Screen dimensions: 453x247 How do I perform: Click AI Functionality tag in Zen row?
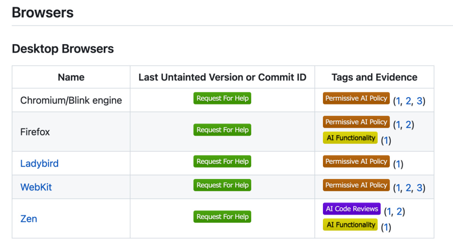tap(350, 225)
